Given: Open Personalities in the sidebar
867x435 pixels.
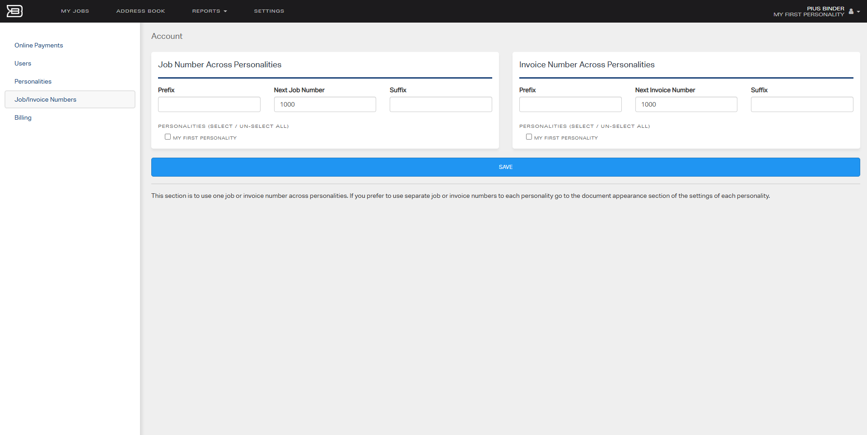Looking at the screenshot, I should coord(33,81).
